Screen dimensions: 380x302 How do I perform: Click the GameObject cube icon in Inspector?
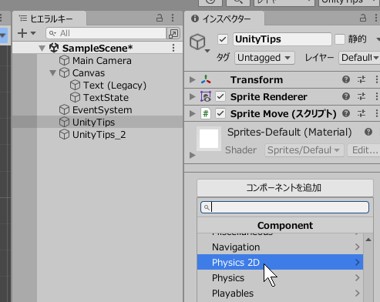coord(197,42)
